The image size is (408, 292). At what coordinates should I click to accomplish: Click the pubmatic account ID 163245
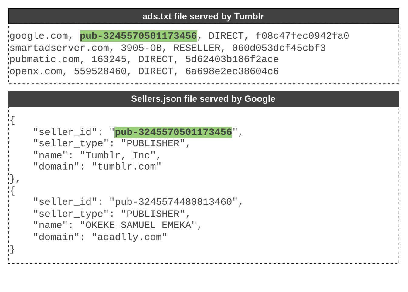point(109,59)
